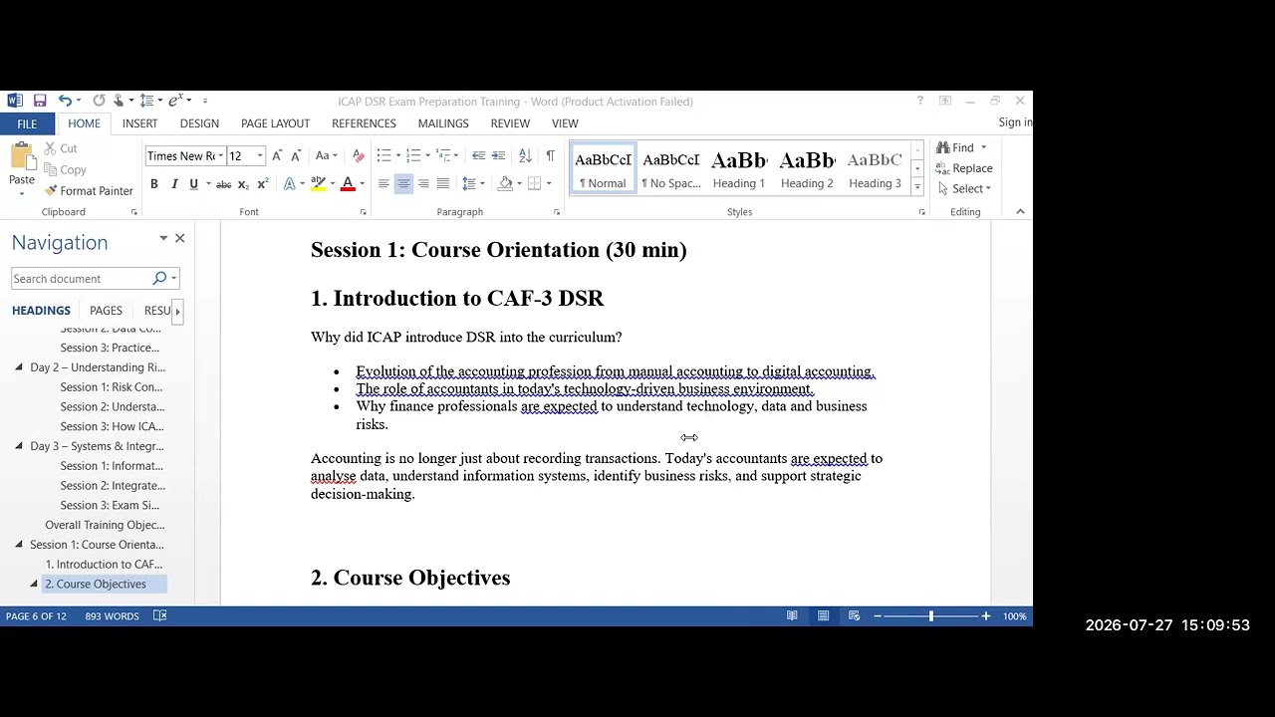Sort the selected text

point(525,155)
